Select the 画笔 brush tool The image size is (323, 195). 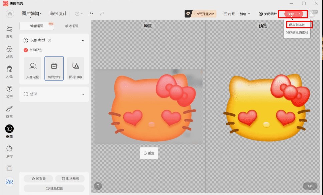coord(9,112)
